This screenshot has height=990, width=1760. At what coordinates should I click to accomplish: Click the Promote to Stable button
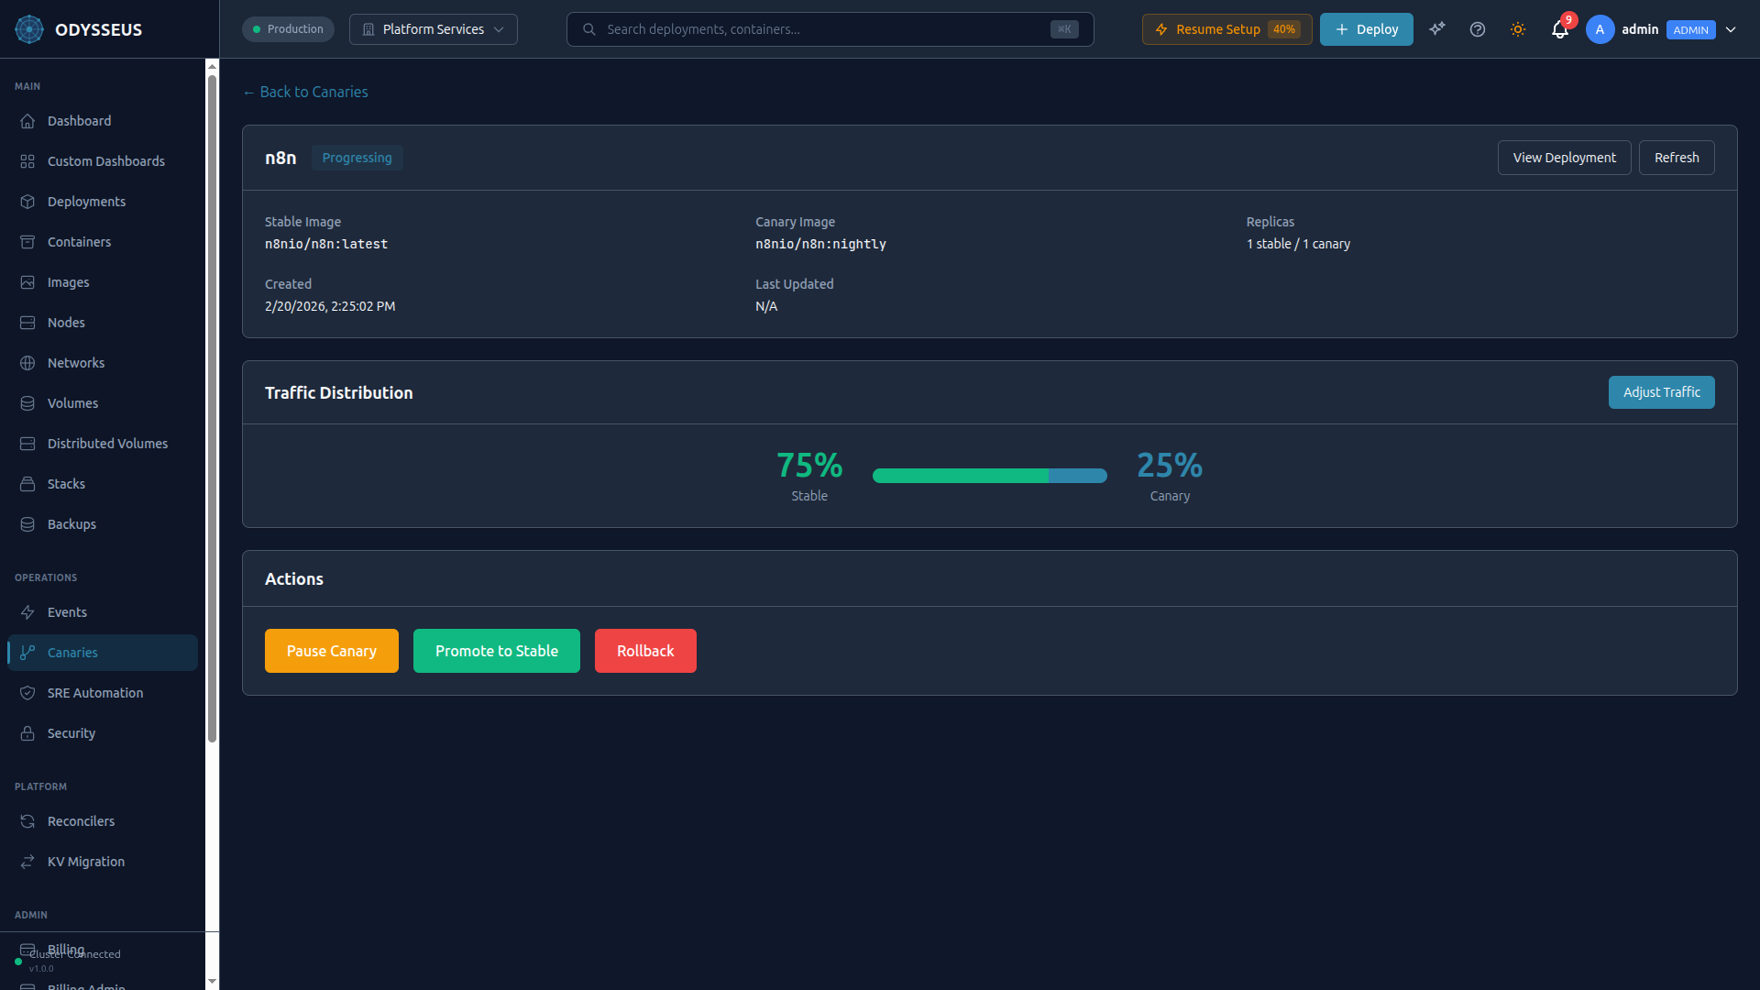pyautogui.click(x=496, y=650)
